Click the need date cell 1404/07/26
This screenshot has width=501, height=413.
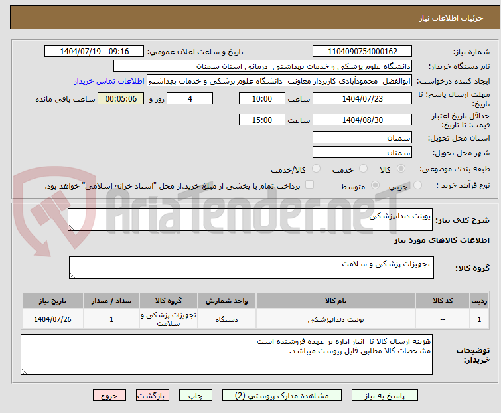pos(52,319)
